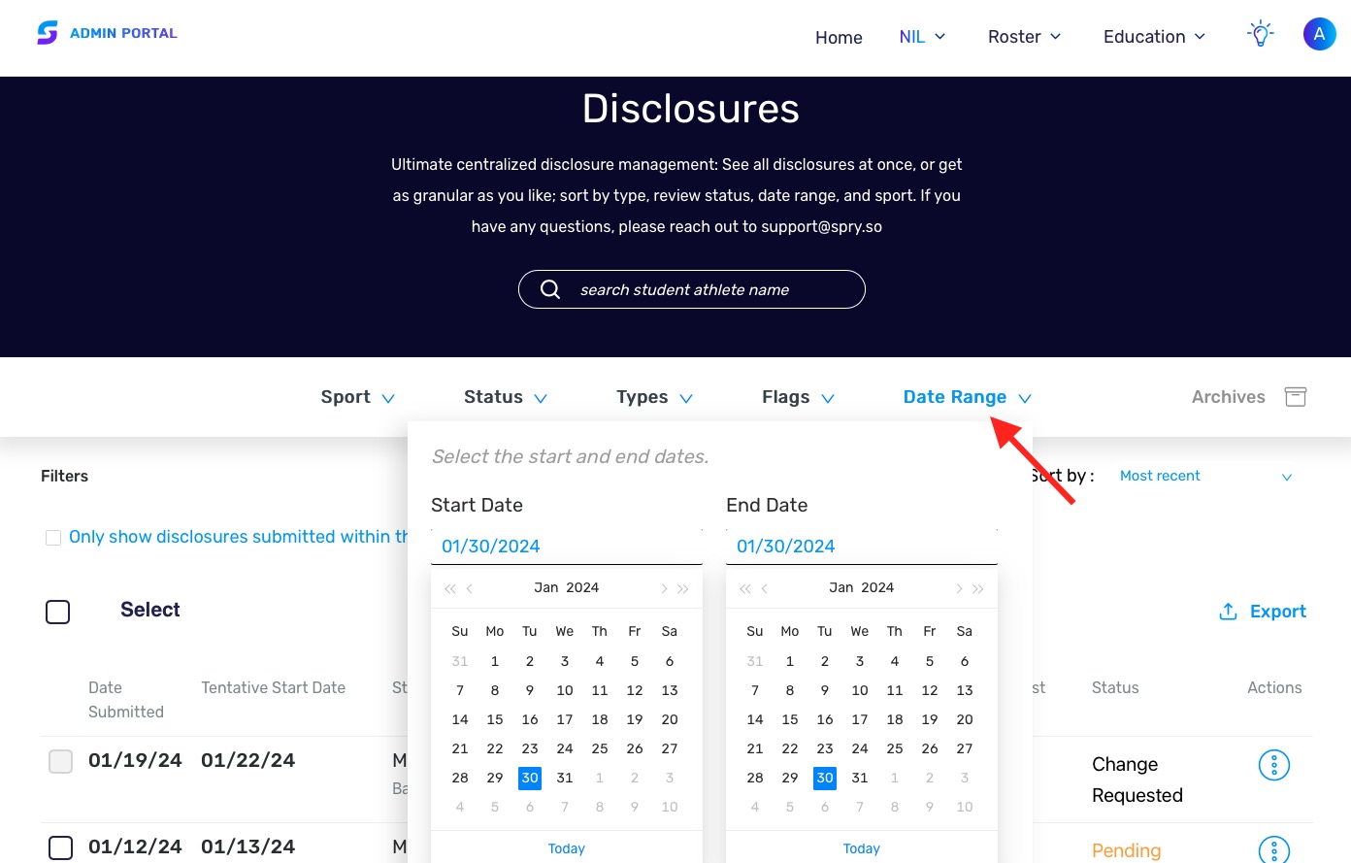Open the Status filter dropdown
Screen dimensions: 1351x863
click(506, 397)
